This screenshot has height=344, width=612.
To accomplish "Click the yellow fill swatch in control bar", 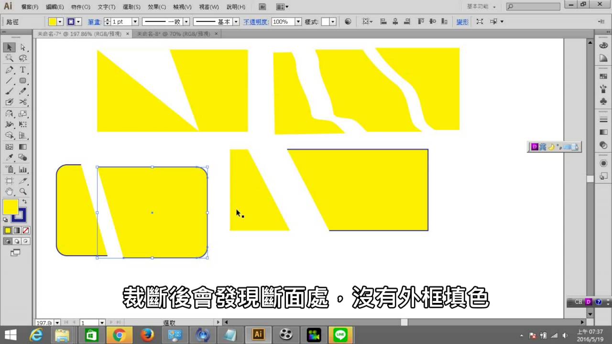I will [52, 21].
